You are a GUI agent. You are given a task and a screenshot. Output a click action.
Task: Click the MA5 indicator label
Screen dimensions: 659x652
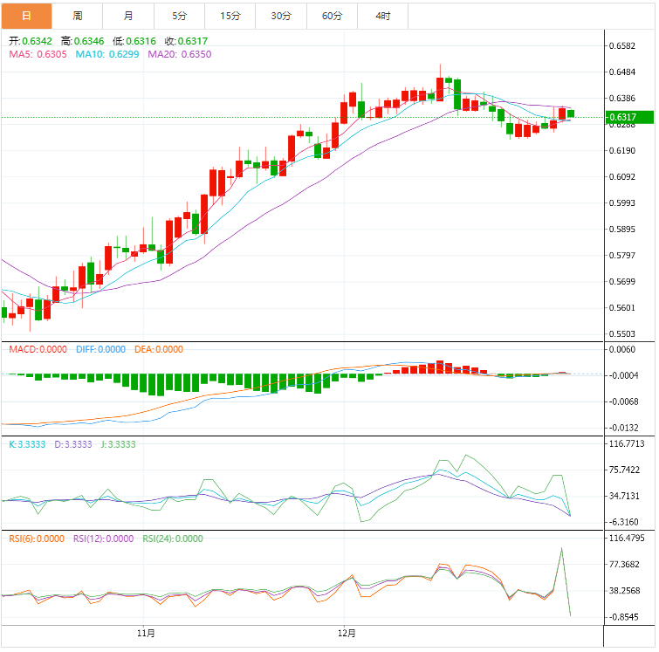coord(38,54)
